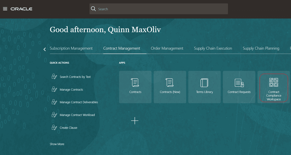The width and height of the screenshot is (291, 155).
Task: Open Manage Contract Deliverables link
Action: click(x=79, y=102)
